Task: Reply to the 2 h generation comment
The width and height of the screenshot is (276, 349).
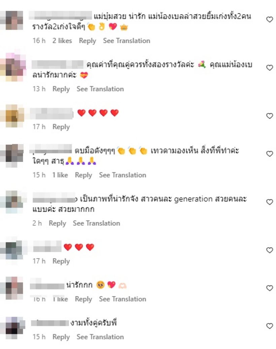Action: pyautogui.click(x=58, y=223)
